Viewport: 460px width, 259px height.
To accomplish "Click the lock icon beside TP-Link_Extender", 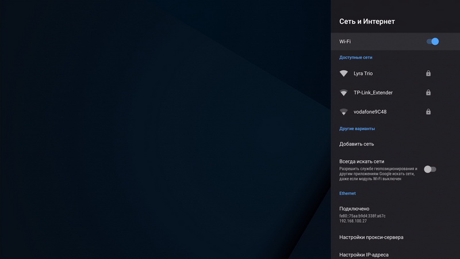I will (428, 93).
